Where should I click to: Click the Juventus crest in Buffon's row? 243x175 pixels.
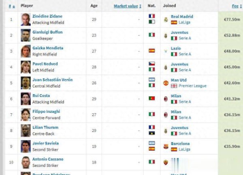point(166,35)
